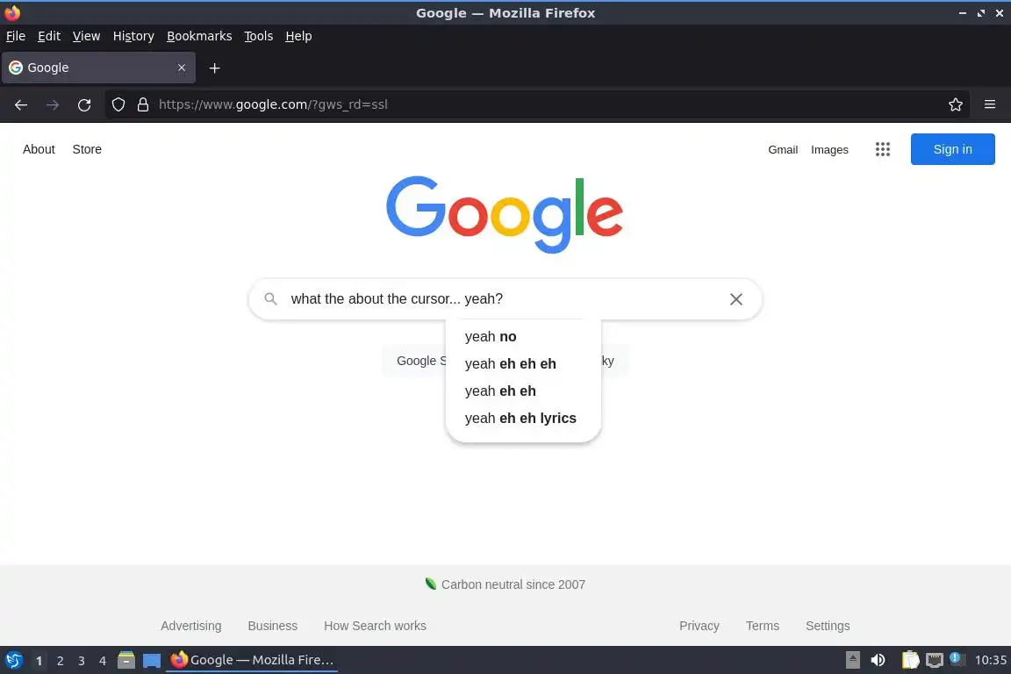Screen dimensions: 1011x674
Task: Open the About link
Action: [39, 149]
